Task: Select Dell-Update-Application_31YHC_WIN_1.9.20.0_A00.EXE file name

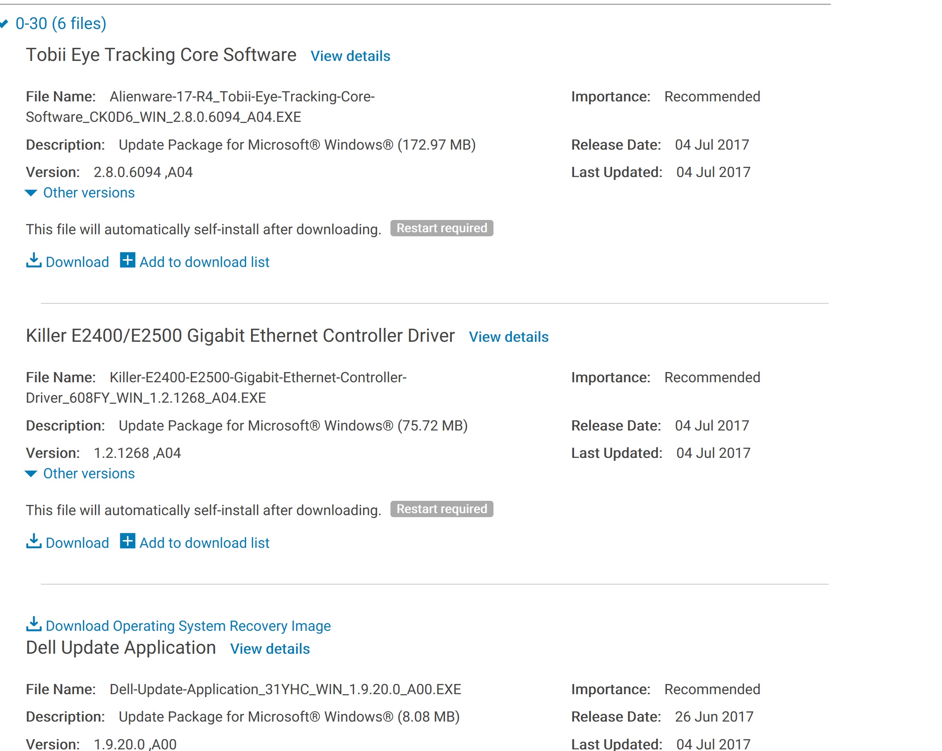Action: click(285, 689)
